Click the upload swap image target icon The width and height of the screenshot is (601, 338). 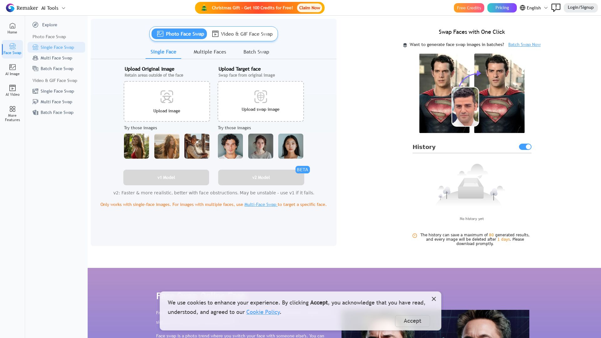coord(260,97)
